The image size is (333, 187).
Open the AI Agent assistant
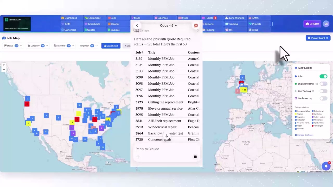click(312, 24)
